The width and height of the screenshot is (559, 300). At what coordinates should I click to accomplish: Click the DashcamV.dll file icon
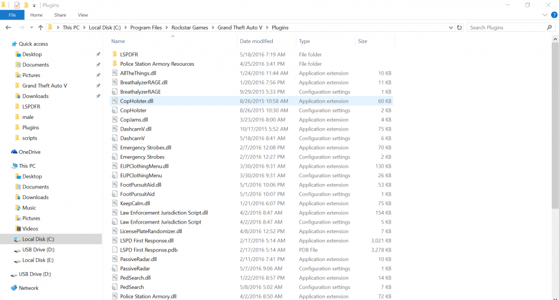[x=115, y=129]
